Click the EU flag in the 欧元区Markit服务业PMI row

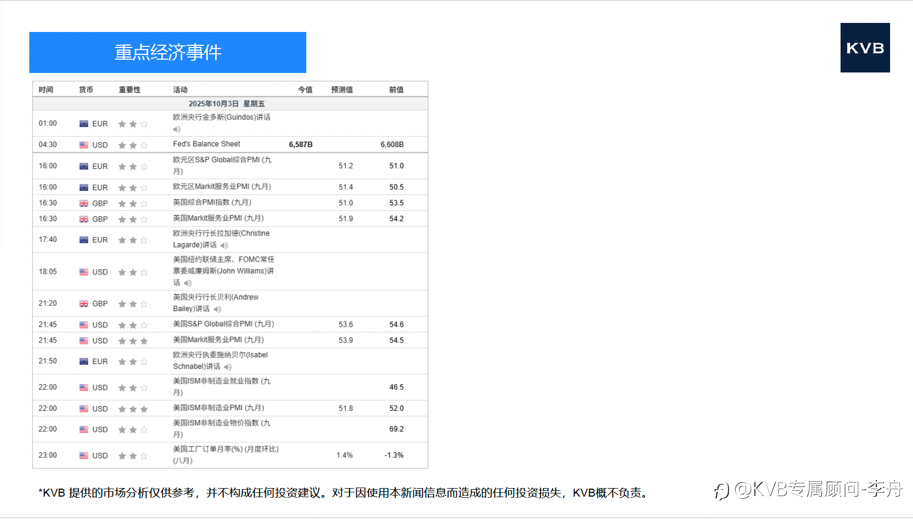point(84,188)
